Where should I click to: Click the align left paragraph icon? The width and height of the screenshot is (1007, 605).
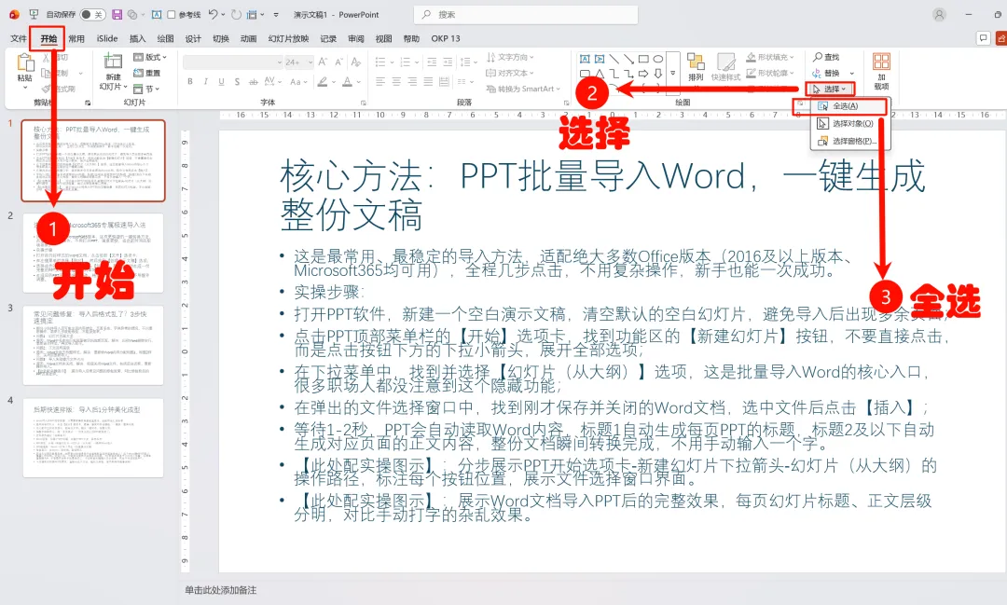pos(380,81)
